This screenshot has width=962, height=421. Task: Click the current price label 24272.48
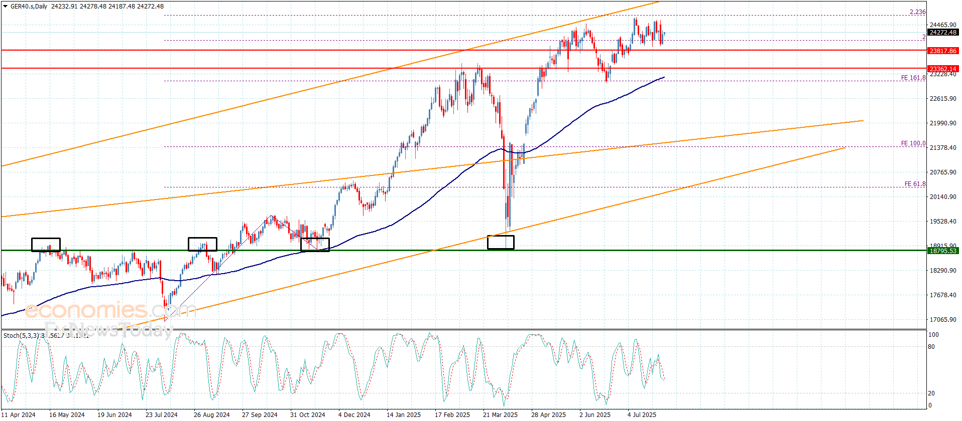(943, 33)
